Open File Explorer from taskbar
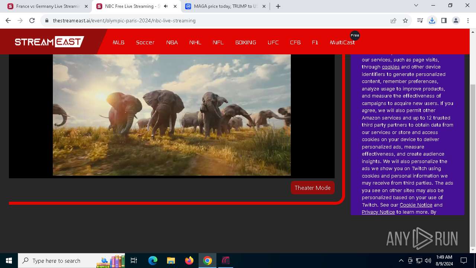Image resolution: width=476 pixels, height=268 pixels. click(171, 261)
